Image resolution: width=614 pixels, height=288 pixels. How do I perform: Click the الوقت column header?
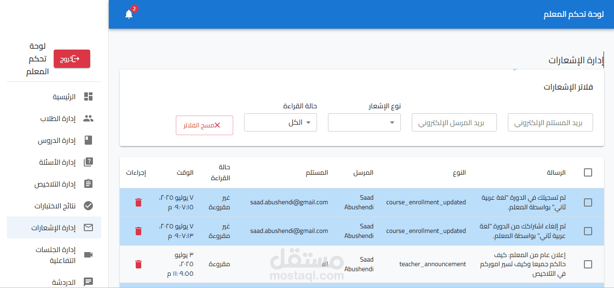185,172
